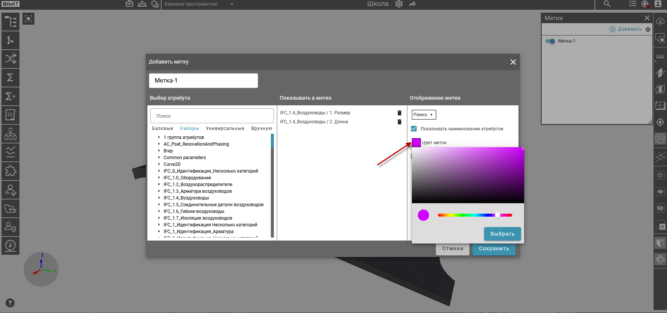The width and height of the screenshot is (667, 313).
Task: Open the Рамка display style dropdown
Action: click(x=423, y=115)
